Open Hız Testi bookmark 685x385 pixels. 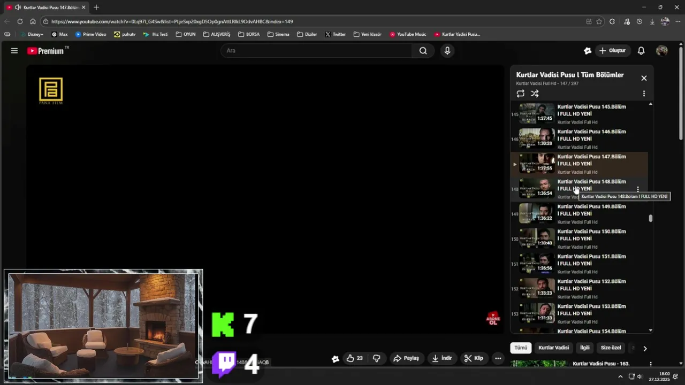click(x=155, y=34)
